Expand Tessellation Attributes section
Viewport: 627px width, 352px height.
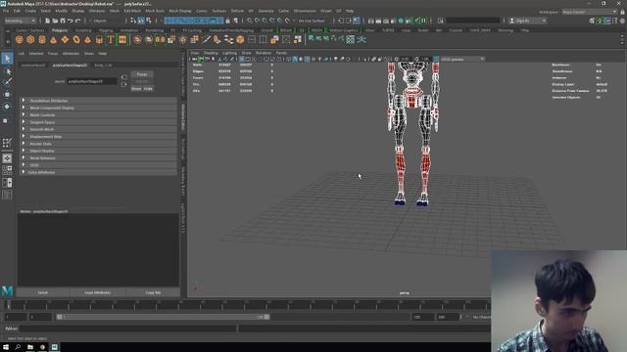click(98, 101)
